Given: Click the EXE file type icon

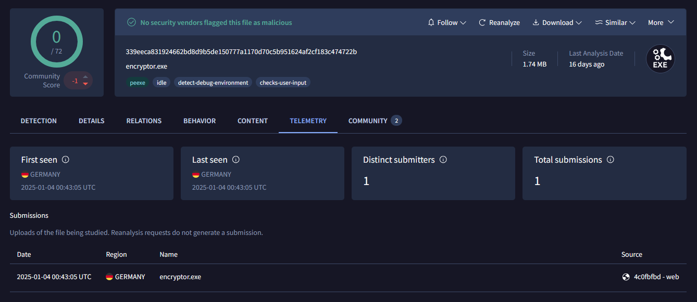Looking at the screenshot, I should click(660, 59).
